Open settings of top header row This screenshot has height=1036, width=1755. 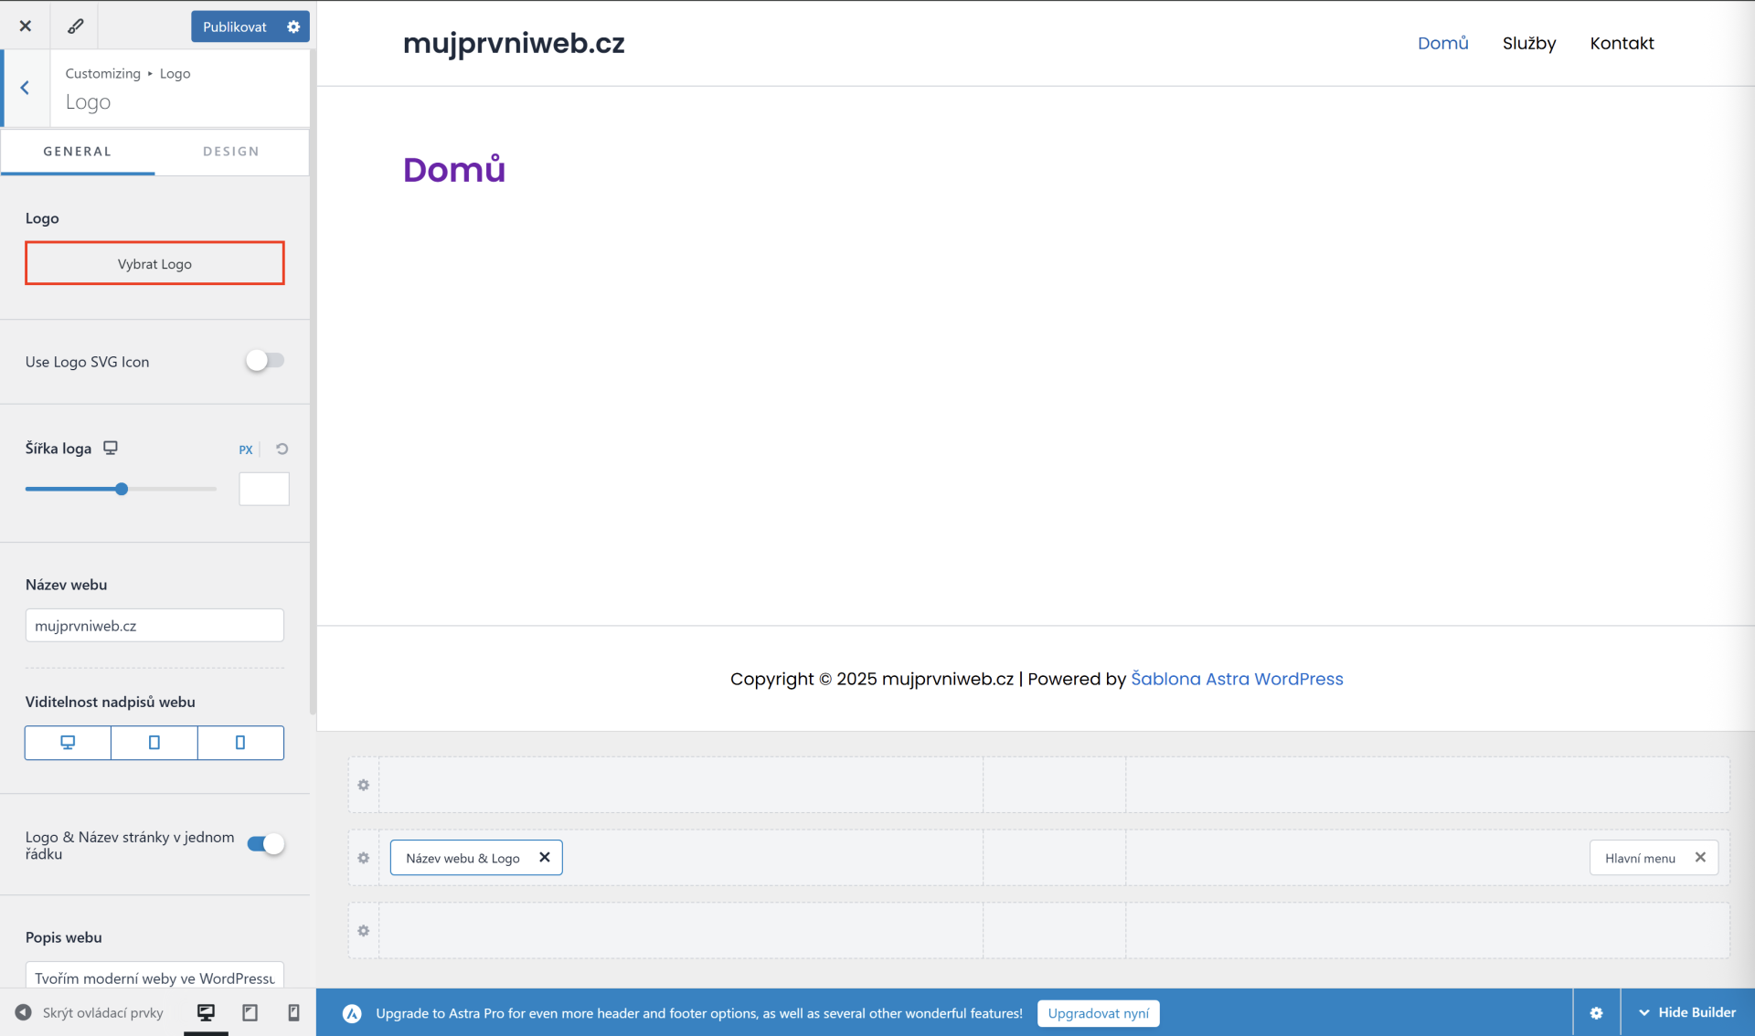(364, 785)
